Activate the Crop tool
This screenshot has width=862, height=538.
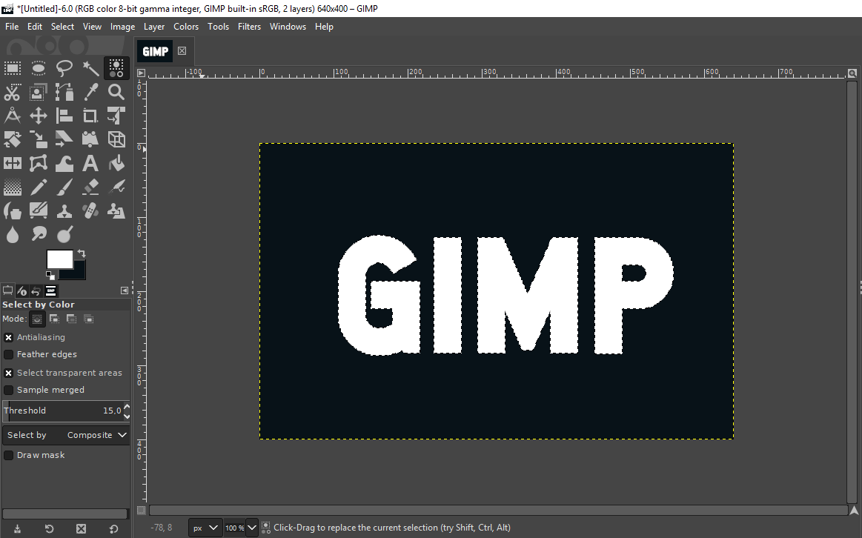90,115
